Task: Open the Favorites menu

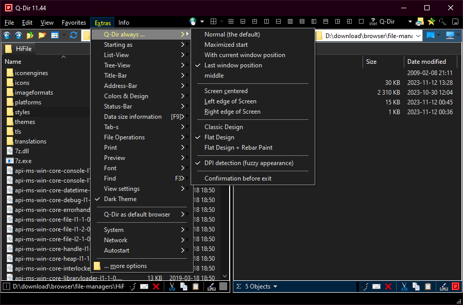Action: pyautogui.click(x=74, y=23)
